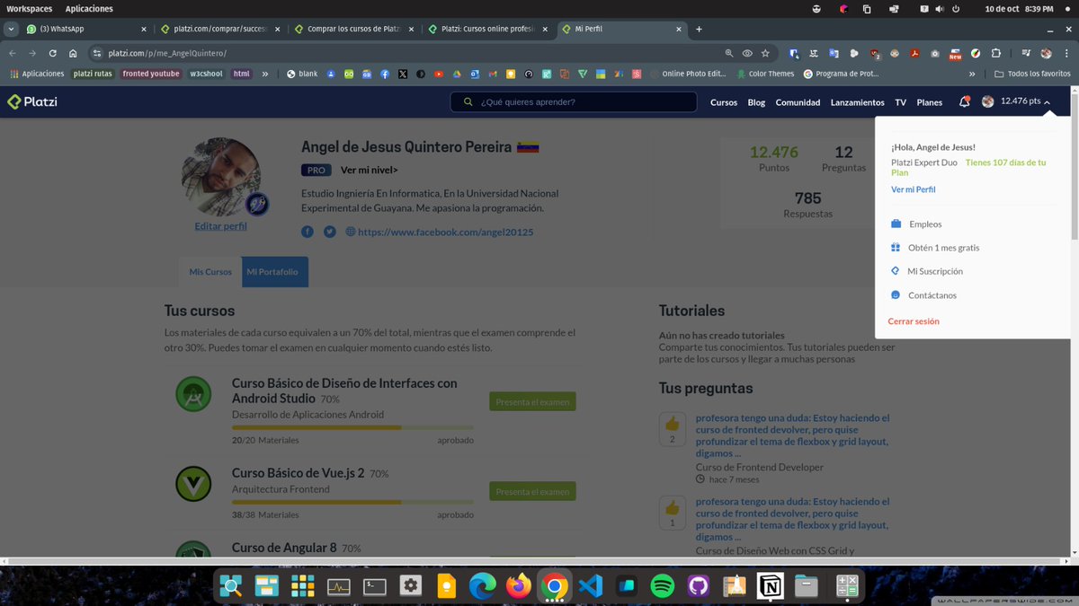Click the Android Studio course progress bar
Viewport: 1079px width, 606px height.
coord(352,427)
